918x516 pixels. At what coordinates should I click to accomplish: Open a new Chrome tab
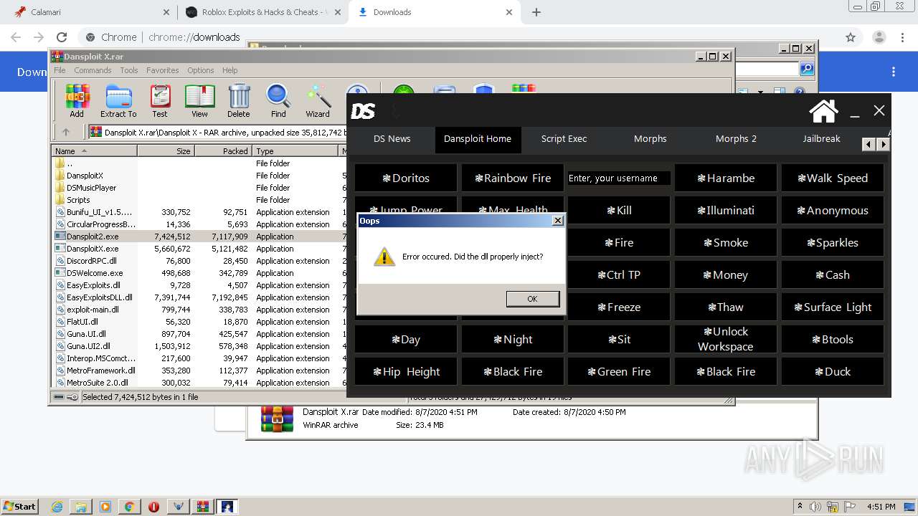point(536,12)
